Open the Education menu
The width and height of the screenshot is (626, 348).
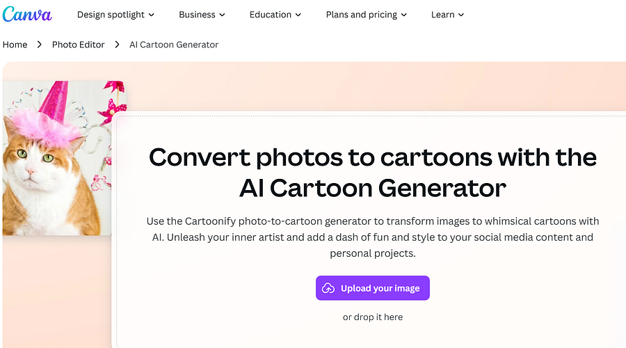[x=275, y=15]
